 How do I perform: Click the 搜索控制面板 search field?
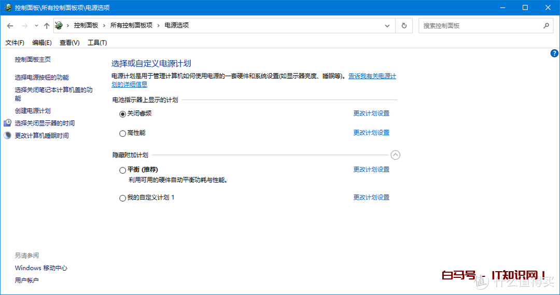pyautogui.click(x=486, y=26)
